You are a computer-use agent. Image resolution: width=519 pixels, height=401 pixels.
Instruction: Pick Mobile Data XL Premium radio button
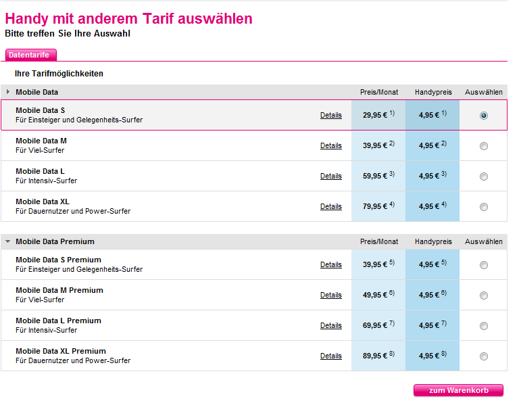(x=484, y=356)
